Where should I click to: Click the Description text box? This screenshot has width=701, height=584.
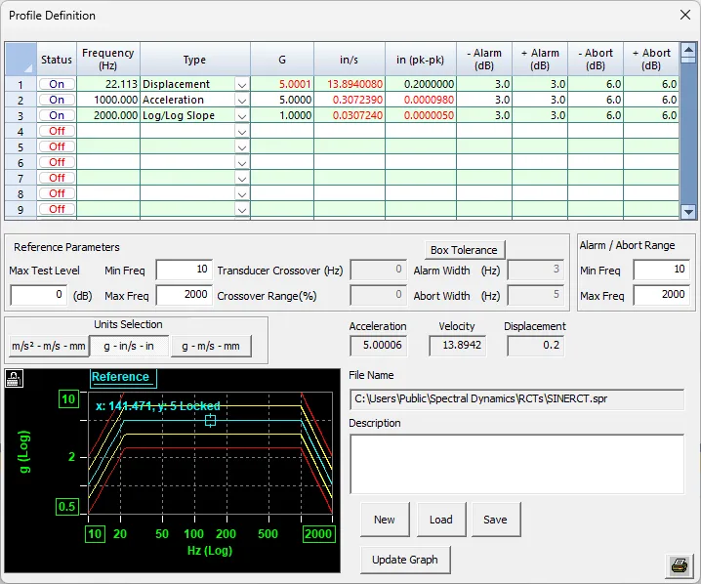(516, 462)
